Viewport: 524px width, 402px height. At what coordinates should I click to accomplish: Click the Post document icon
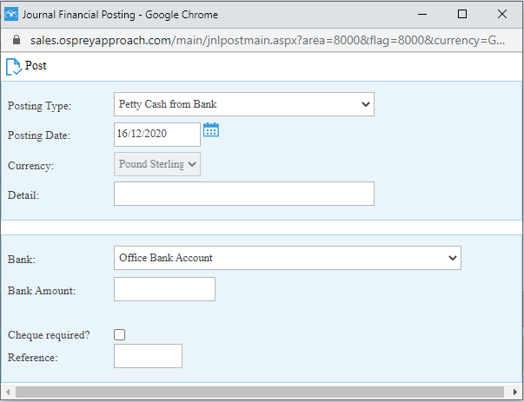pyautogui.click(x=14, y=67)
